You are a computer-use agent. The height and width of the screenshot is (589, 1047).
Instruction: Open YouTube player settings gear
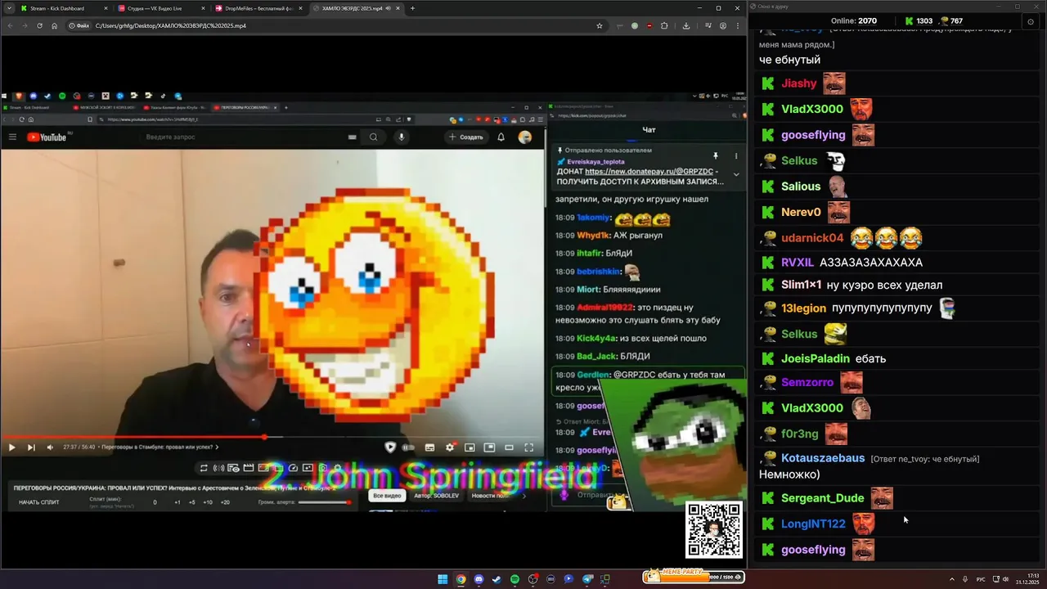[449, 447]
